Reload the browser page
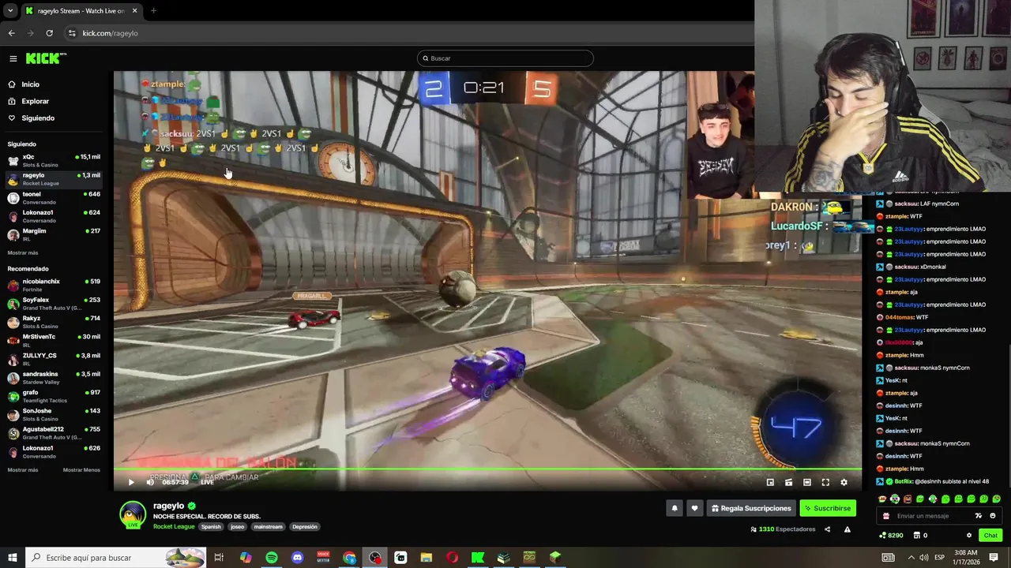 tap(49, 33)
